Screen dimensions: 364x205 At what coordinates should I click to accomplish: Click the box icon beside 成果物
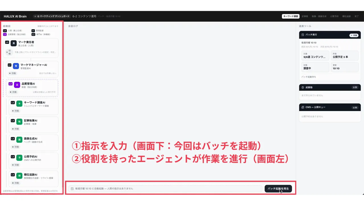(x=303, y=87)
